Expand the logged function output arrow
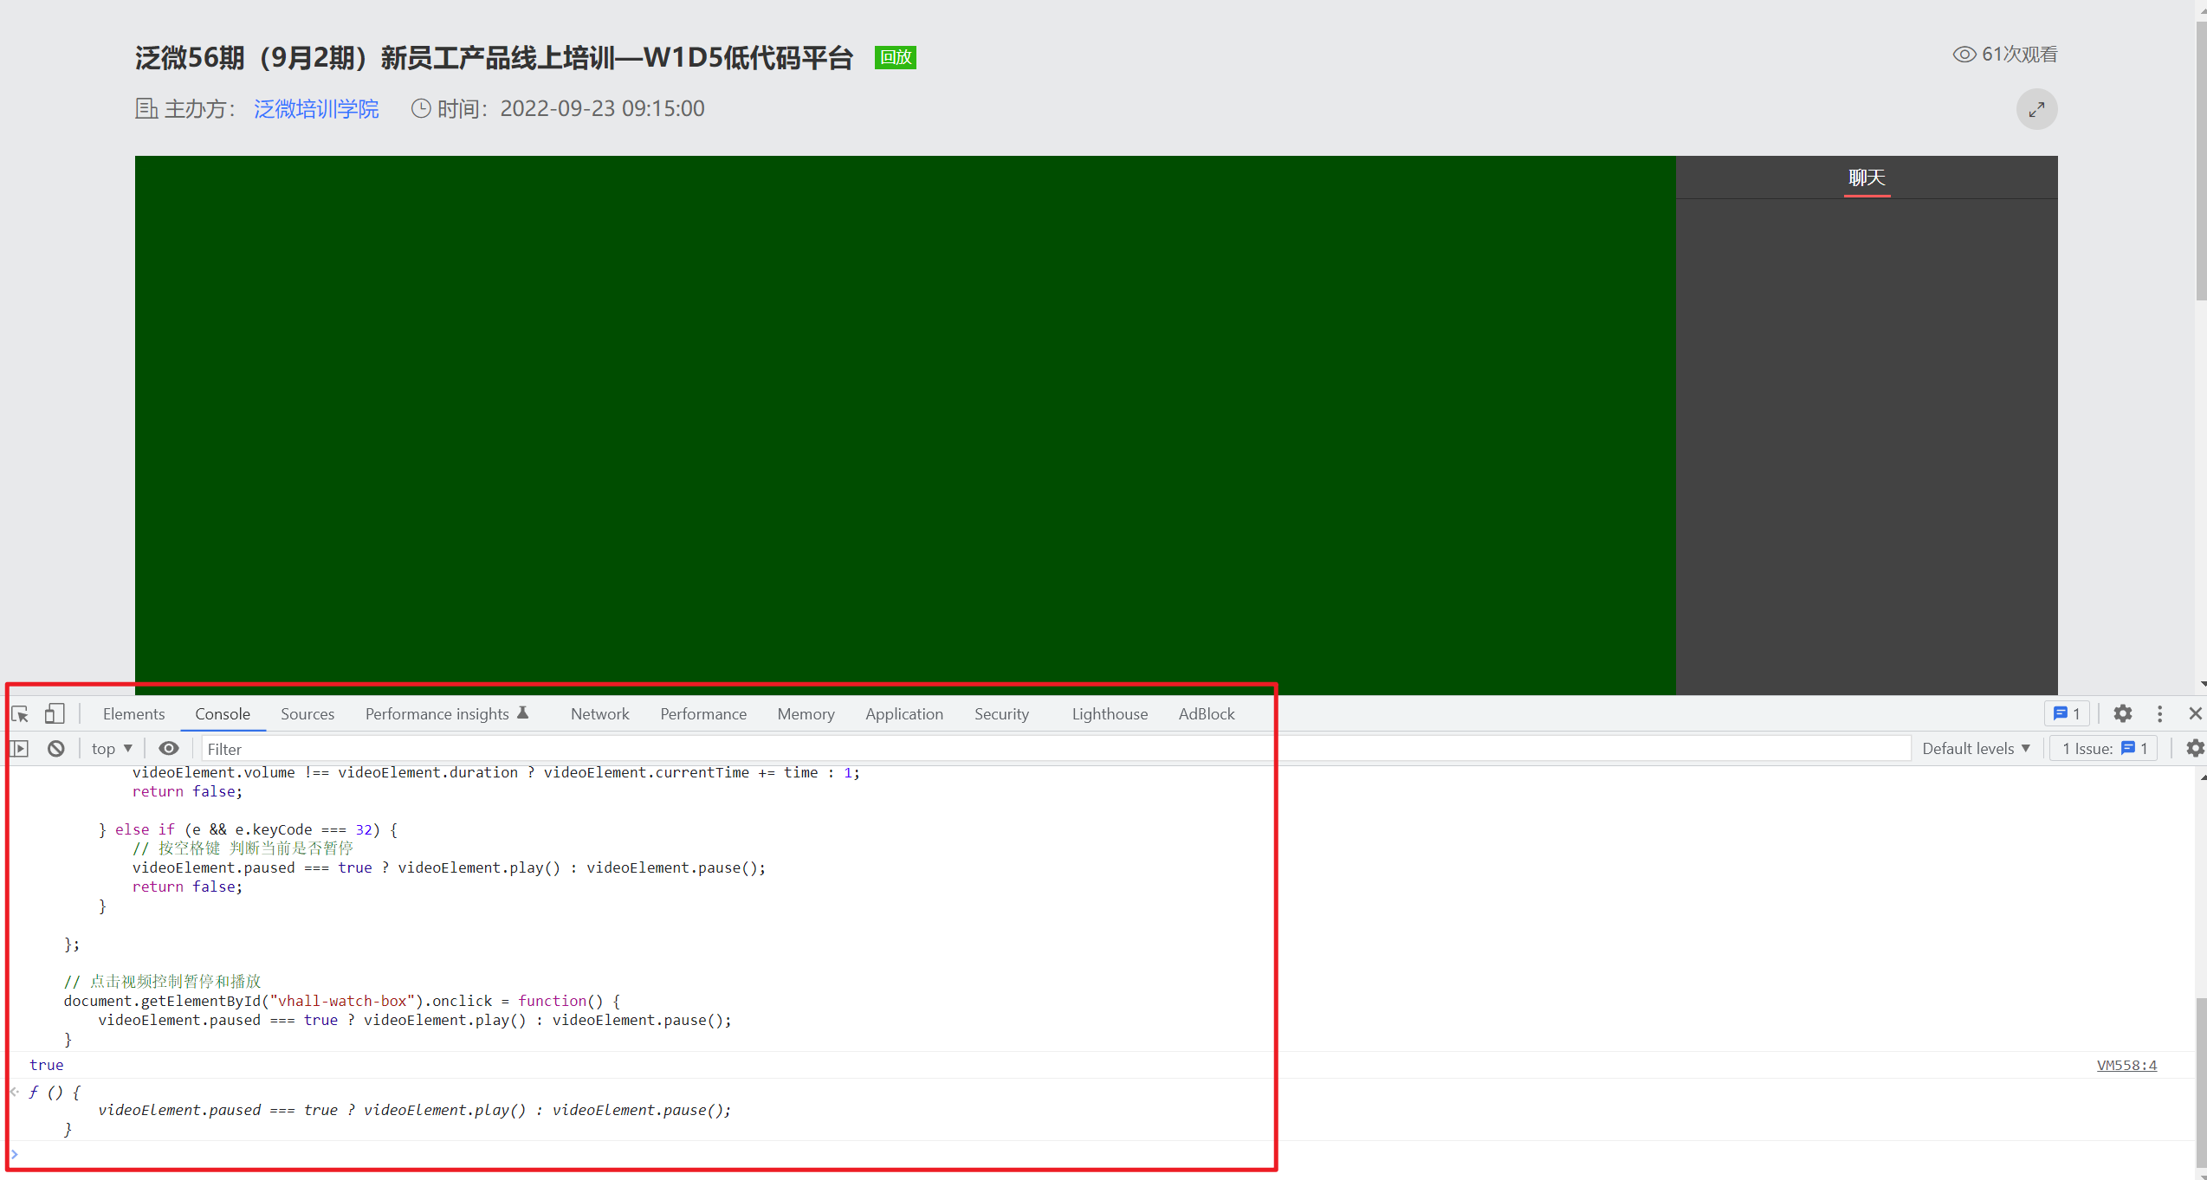The width and height of the screenshot is (2207, 1180). pos(15,1093)
